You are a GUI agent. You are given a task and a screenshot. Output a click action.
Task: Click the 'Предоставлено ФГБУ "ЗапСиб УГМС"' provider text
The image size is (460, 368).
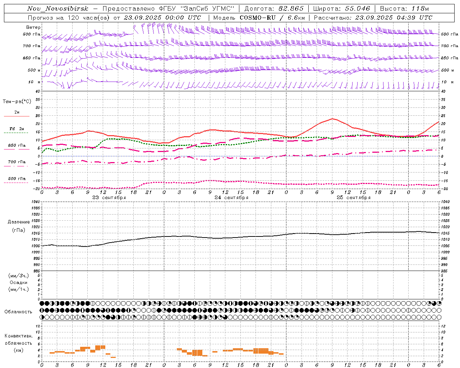coord(168,9)
